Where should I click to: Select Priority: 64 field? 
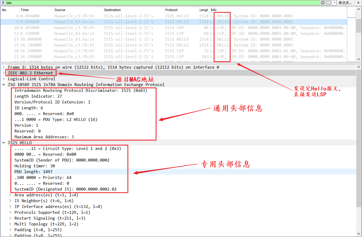click(43, 178)
